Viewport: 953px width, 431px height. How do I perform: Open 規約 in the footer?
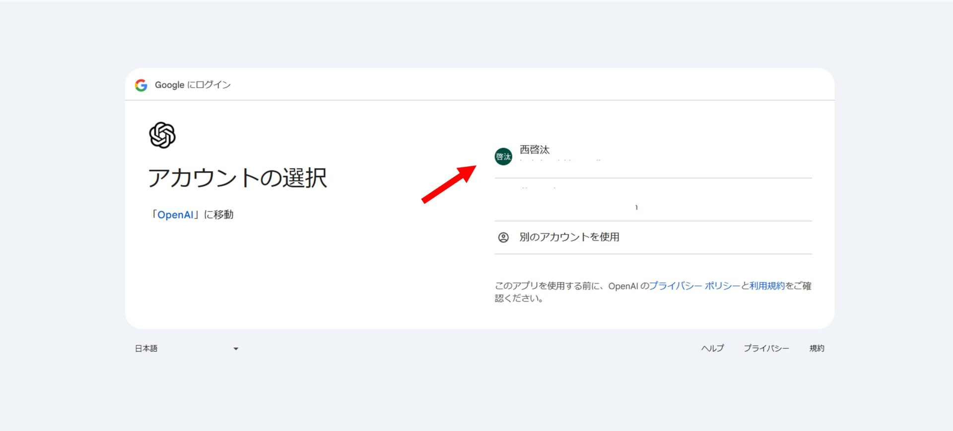pyautogui.click(x=817, y=348)
